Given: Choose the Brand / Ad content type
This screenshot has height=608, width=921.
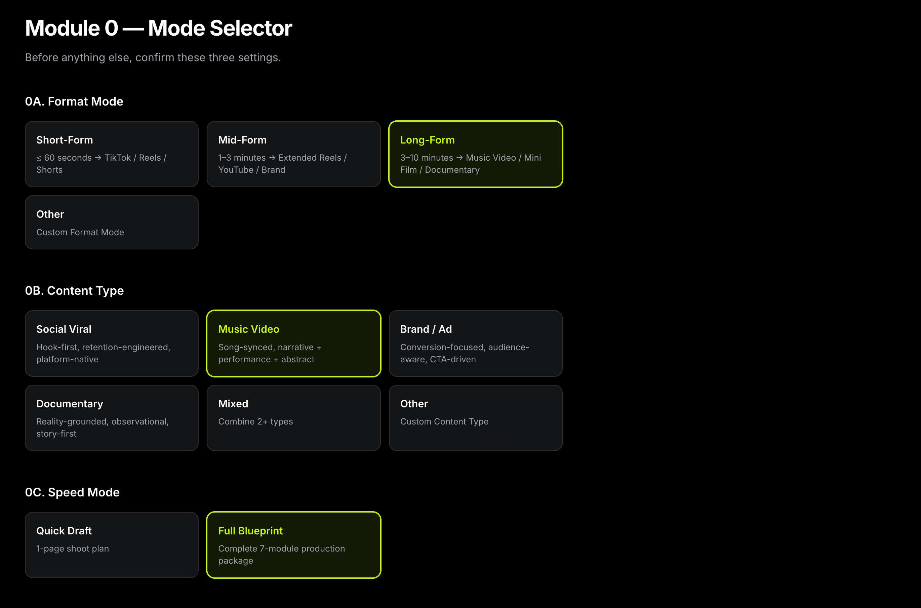Looking at the screenshot, I should coord(475,343).
